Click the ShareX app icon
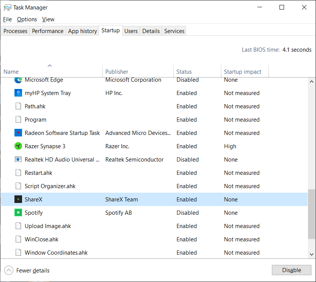The height and width of the screenshot is (282, 316). pyautogui.click(x=18, y=200)
